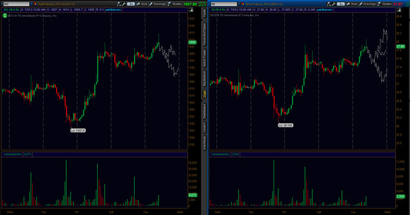This screenshot has height=215, width=410.
Task: Switch to the Times And Sales side tab
Action: click(204, 34)
